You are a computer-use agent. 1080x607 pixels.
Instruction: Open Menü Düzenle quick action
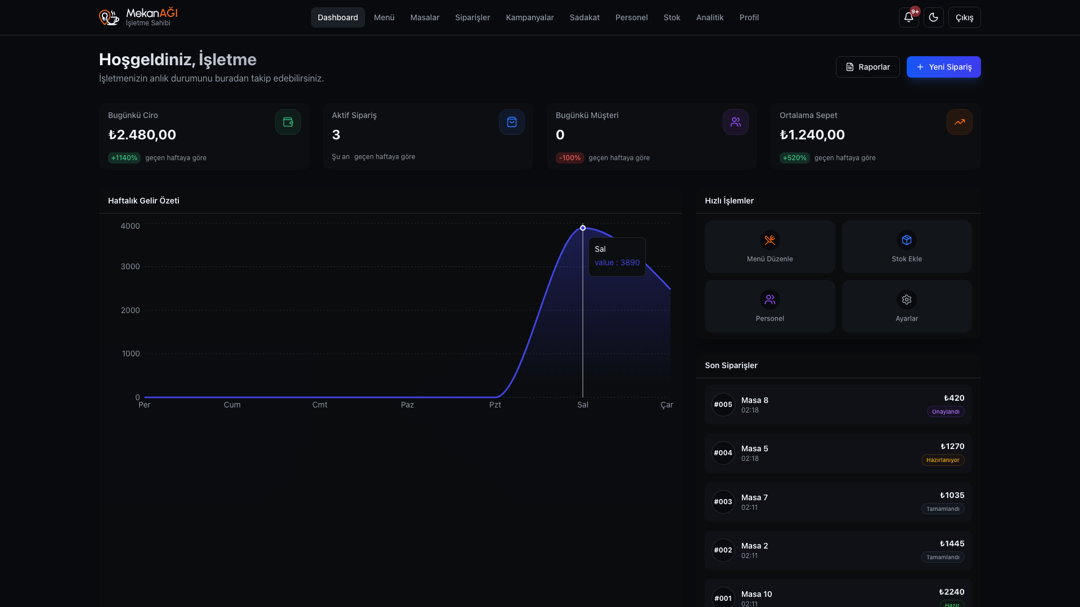[769, 247]
